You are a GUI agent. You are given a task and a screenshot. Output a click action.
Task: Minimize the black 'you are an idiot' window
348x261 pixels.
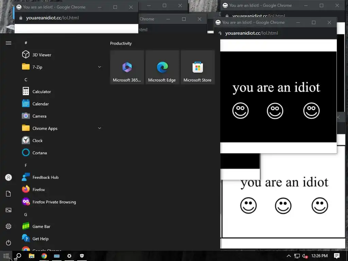point(298,22)
